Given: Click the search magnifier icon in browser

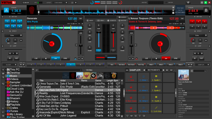Looking at the screenshot, I should 37,70.
